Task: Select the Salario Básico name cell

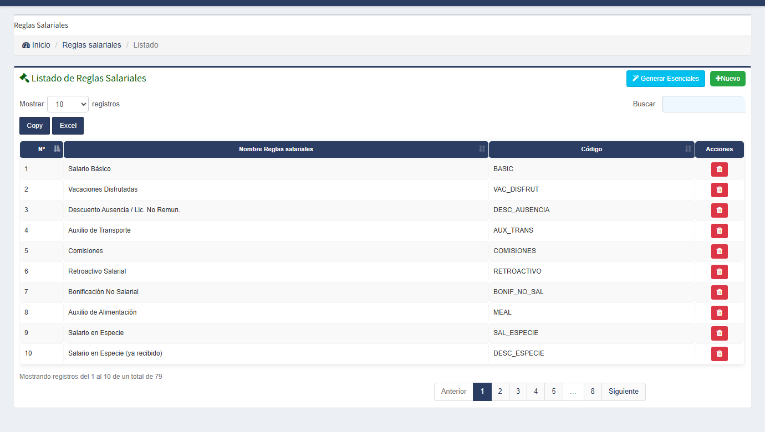Action: tap(276, 169)
